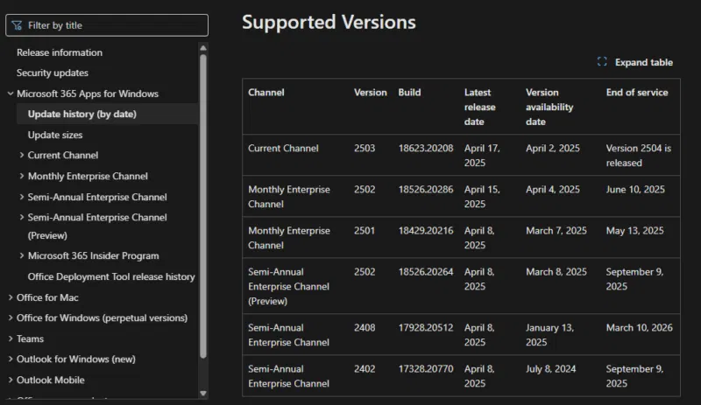Expand the Outlook Mobile section
Screen dimensions: 701x405
11,380
